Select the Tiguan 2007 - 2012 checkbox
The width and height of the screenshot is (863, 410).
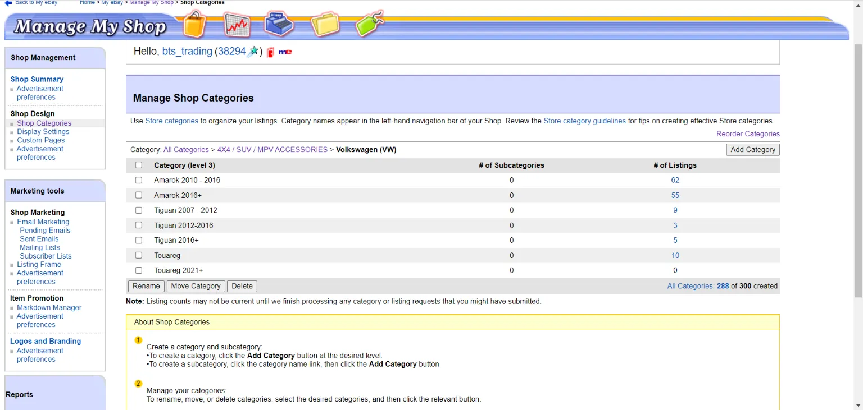[x=139, y=210]
